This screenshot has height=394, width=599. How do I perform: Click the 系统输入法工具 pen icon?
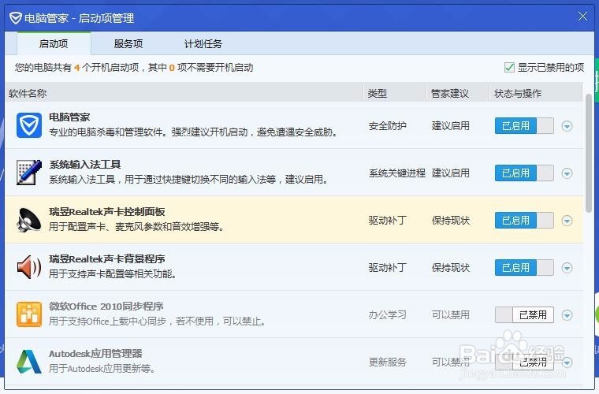tap(29, 173)
